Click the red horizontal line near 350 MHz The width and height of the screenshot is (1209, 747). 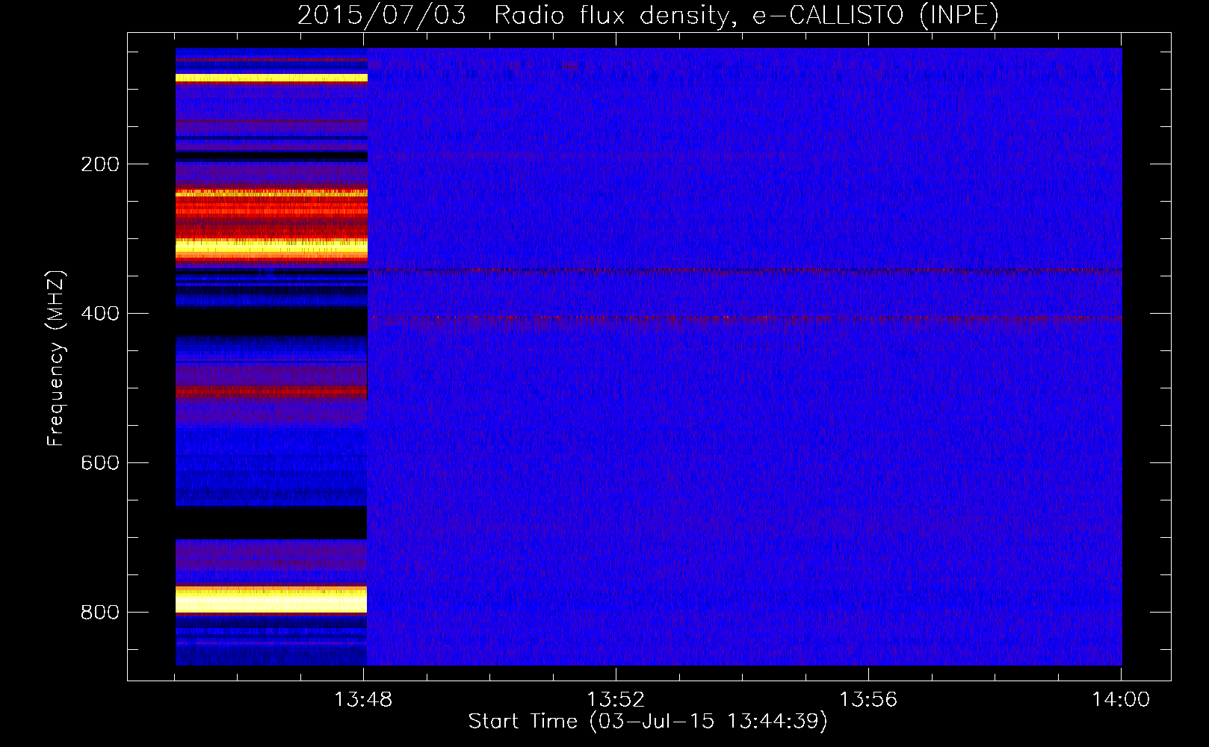[x=744, y=270]
